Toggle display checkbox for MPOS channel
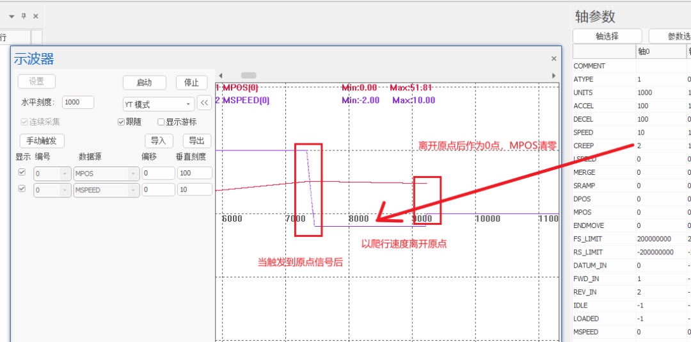 tap(22, 172)
